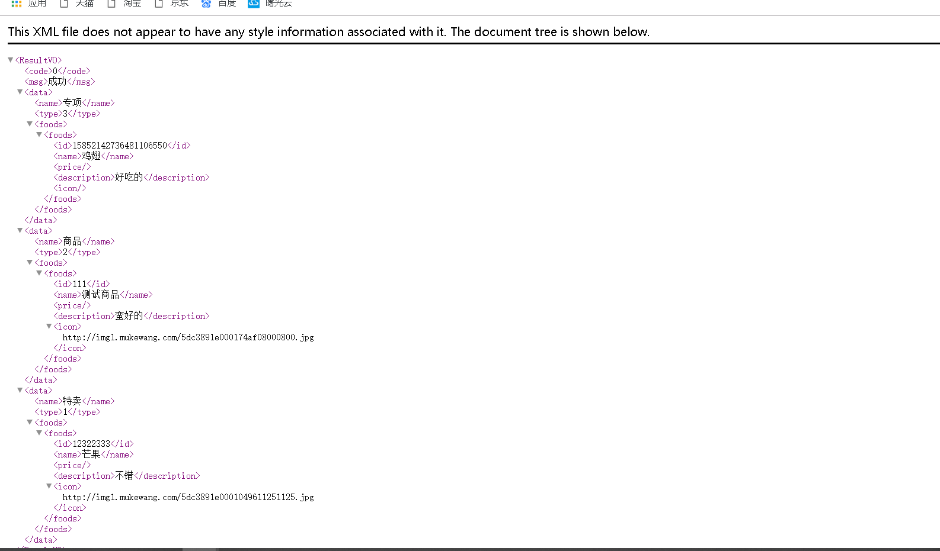Screen dimensions: 940x551
Task: Click the id element with value 111
Action: click(x=82, y=284)
